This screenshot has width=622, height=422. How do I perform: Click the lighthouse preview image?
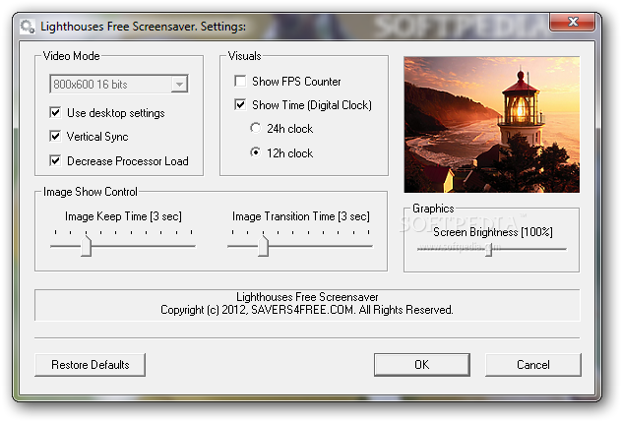coord(491,125)
